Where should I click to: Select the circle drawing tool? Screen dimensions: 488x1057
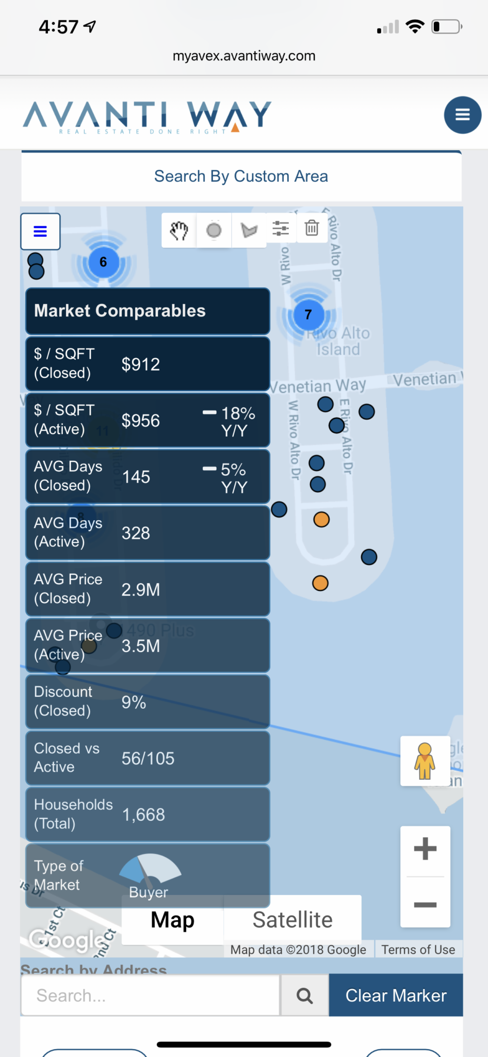(x=214, y=230)
